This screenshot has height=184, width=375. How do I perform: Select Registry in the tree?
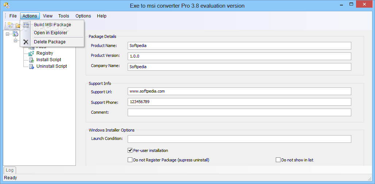click(45, 53)
